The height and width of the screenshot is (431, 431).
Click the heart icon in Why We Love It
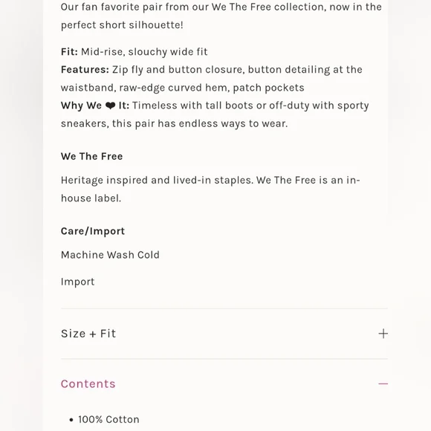(110, 106)
